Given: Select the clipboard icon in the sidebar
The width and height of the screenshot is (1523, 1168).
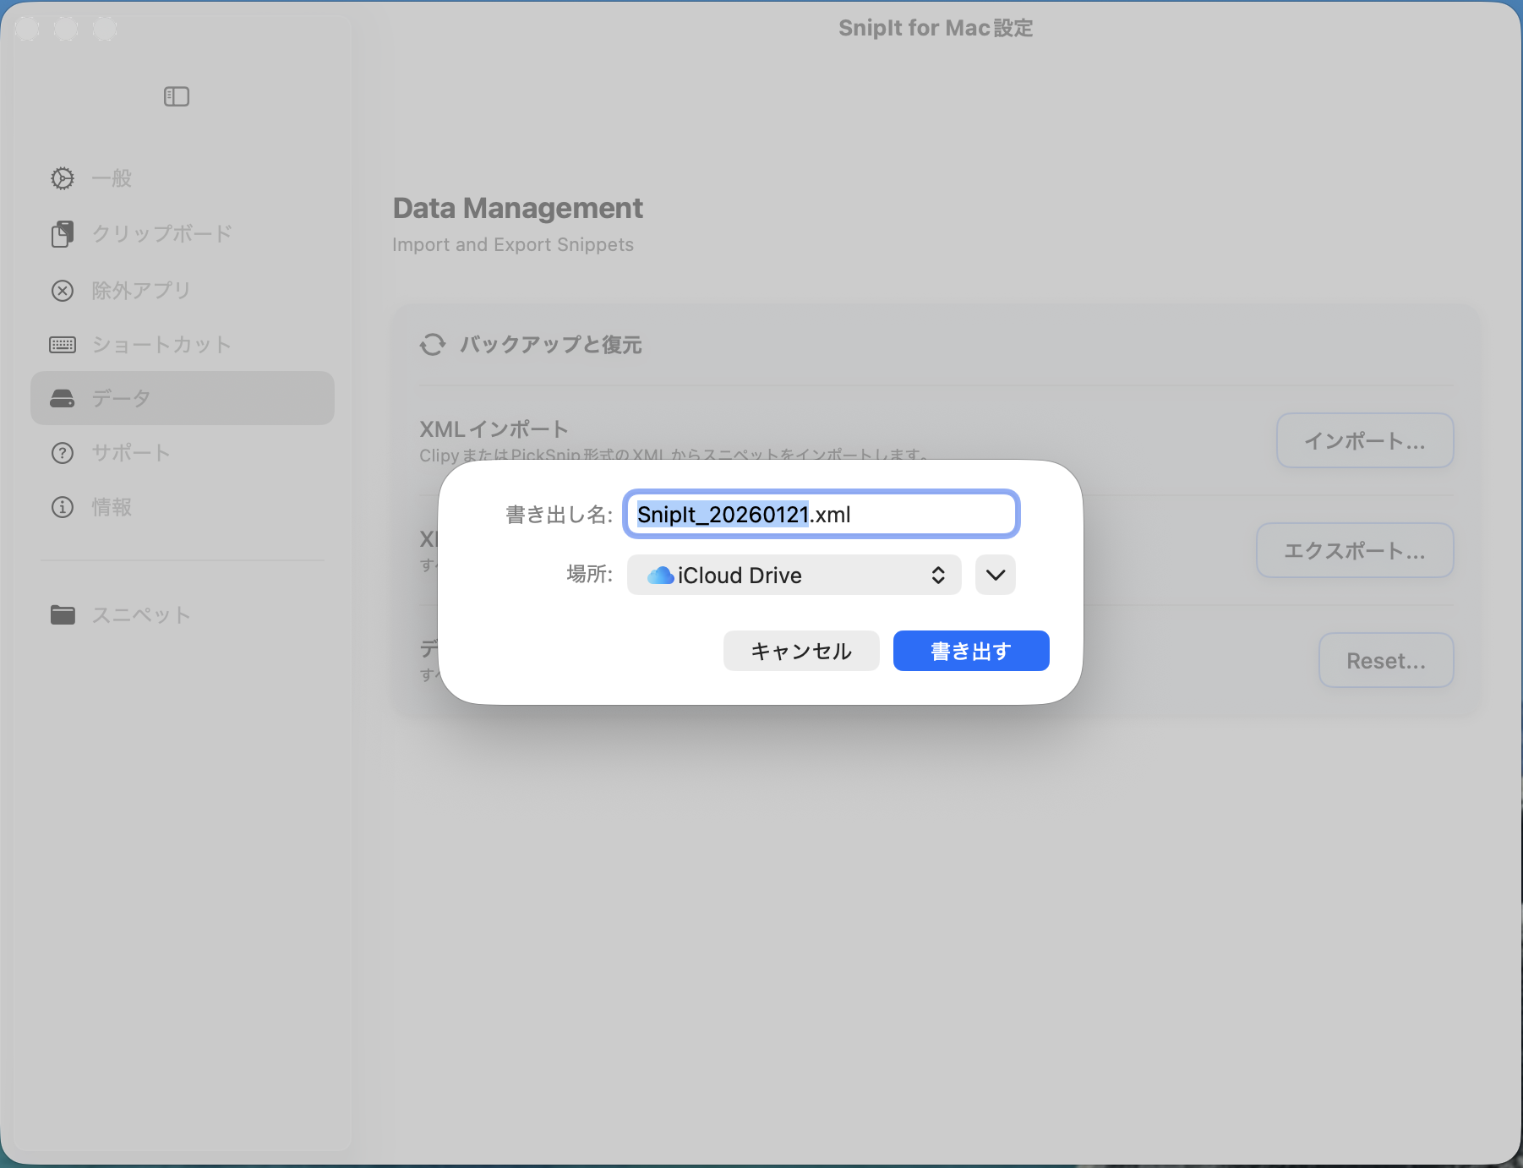Looking at the screenshot, I should pos(63,234).
